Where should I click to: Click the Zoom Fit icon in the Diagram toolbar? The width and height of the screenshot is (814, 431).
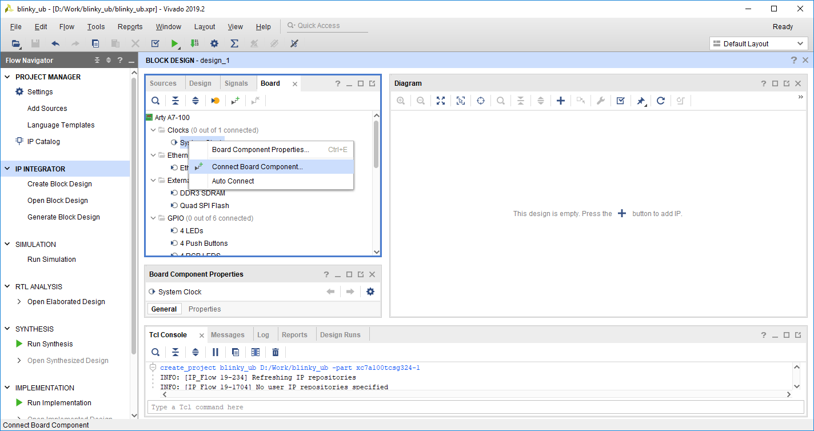(x=441, y=101)
